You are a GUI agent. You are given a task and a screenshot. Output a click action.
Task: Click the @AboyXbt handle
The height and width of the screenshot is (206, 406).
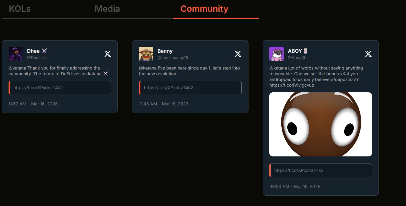click(x=298, y=58)
